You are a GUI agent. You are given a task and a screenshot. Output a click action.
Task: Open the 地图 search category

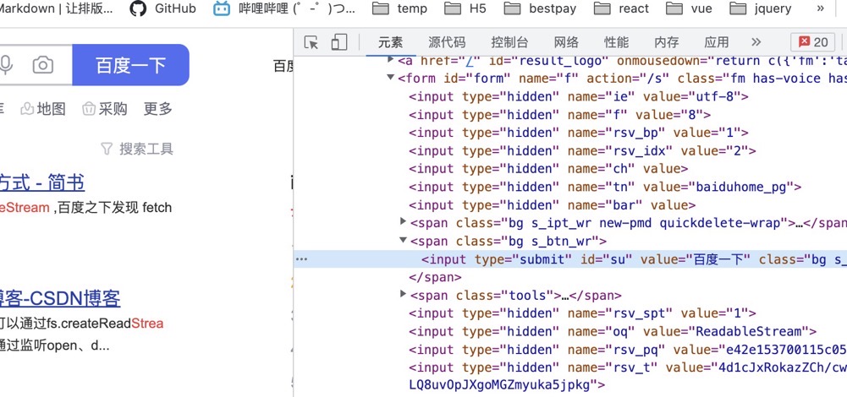pos(42,109)
